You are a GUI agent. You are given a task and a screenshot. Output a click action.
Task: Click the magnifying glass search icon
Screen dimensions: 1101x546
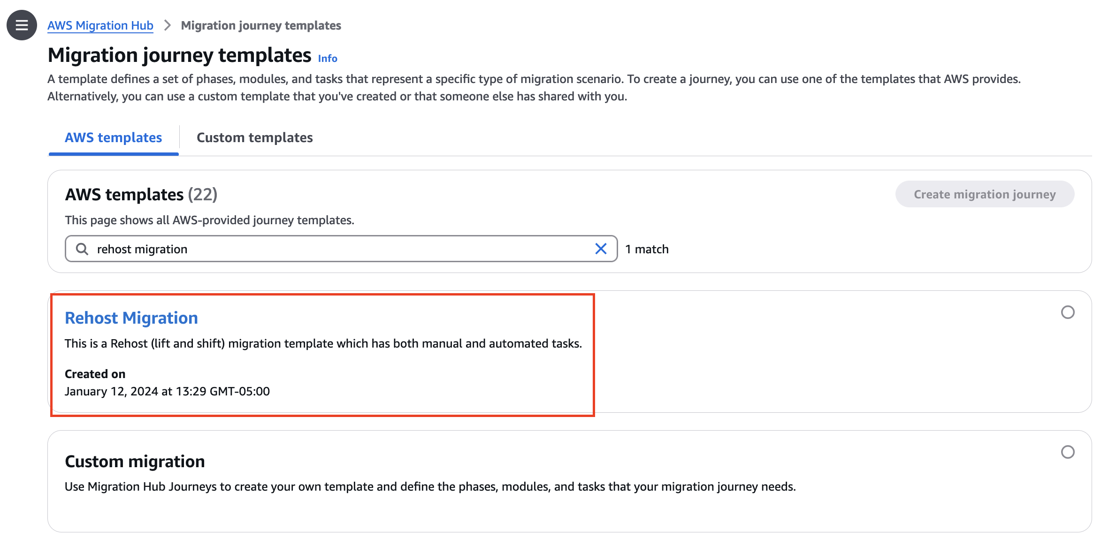tap(82, 249)
